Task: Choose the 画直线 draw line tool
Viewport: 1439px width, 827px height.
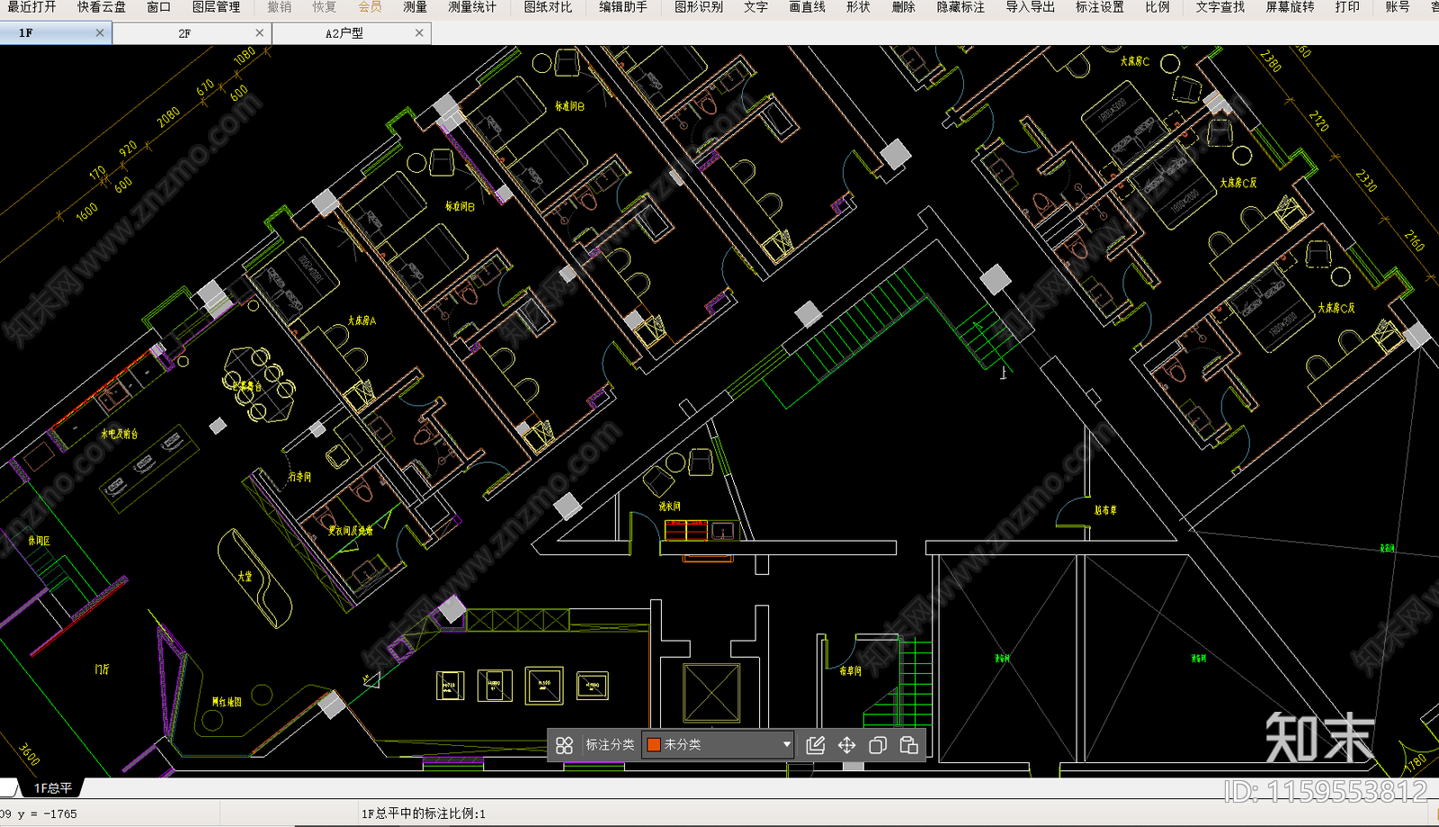Action: pyautogui.click(x=807, y=7)
